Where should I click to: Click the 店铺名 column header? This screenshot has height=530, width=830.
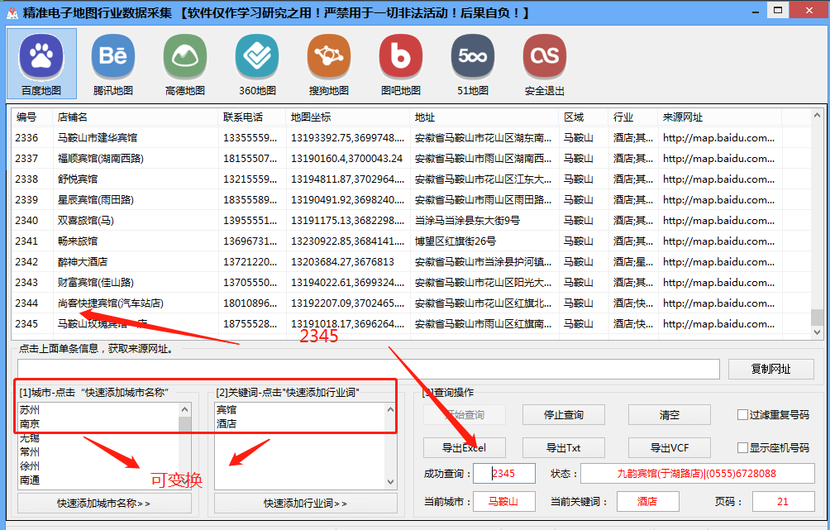[136, 117]
